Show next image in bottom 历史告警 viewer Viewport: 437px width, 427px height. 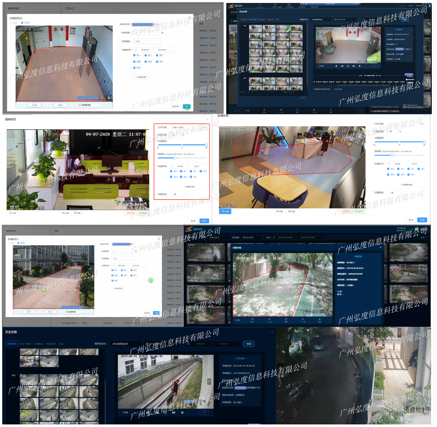coord(209,382)
